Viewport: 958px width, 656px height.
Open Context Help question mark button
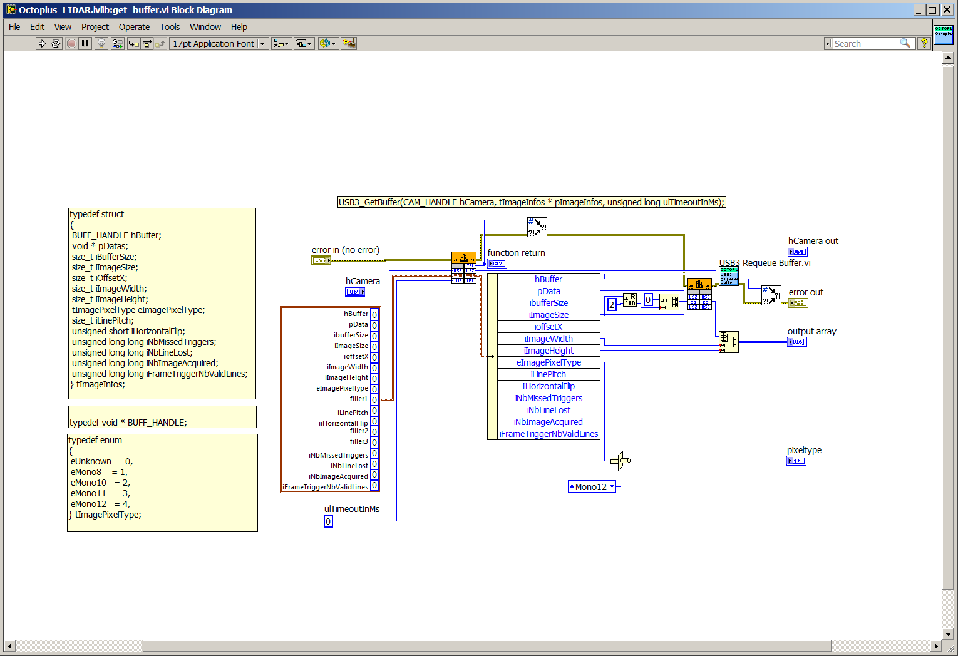(924, 44)
